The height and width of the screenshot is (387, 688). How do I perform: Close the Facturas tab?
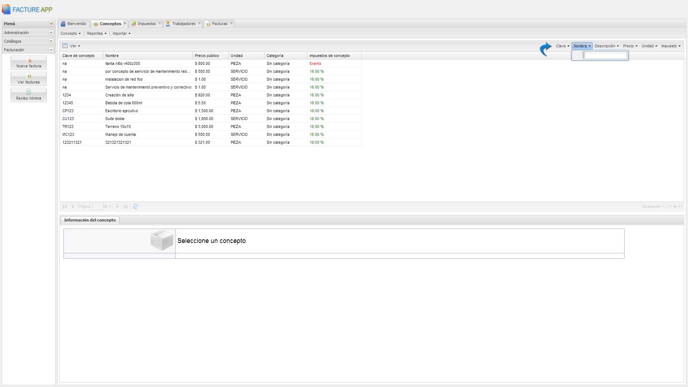pyautogui.click(x=231, y=23)
